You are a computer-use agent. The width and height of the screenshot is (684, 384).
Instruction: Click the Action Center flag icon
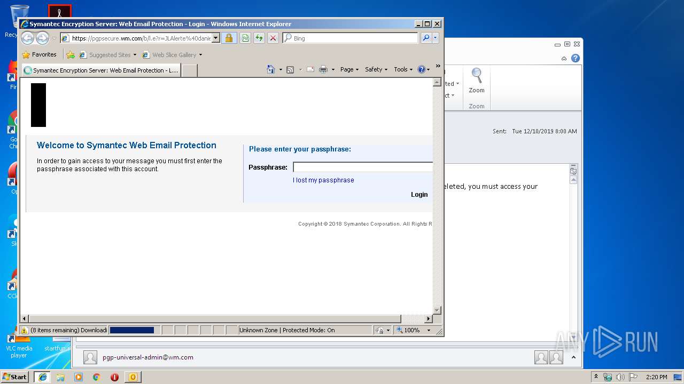coord(633,377)
